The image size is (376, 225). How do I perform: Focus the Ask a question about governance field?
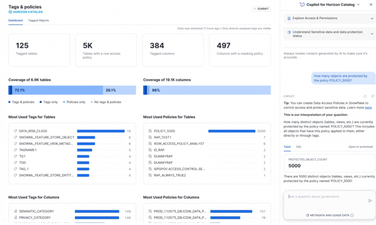click(330, 205)
